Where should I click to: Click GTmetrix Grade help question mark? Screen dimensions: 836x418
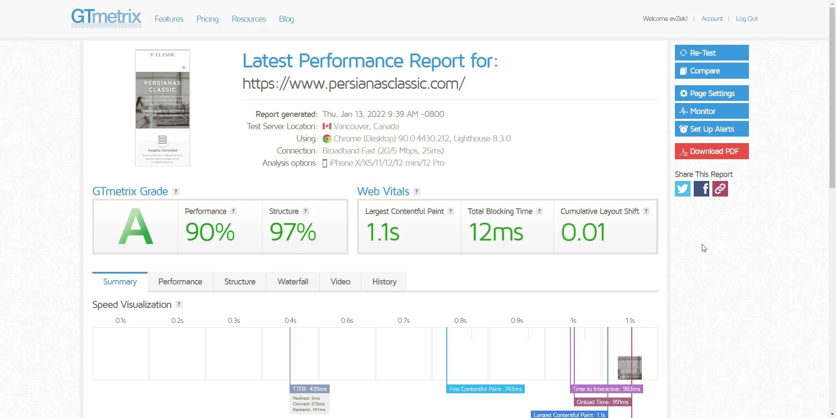tap(176, 192)
